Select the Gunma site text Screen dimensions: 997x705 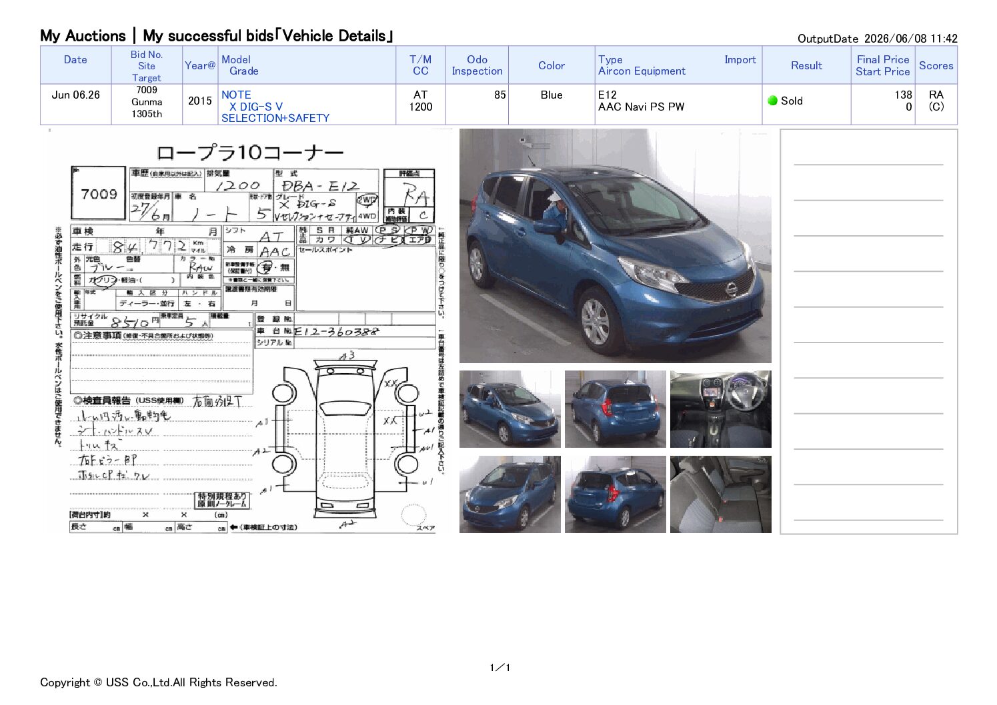[147, 102]
